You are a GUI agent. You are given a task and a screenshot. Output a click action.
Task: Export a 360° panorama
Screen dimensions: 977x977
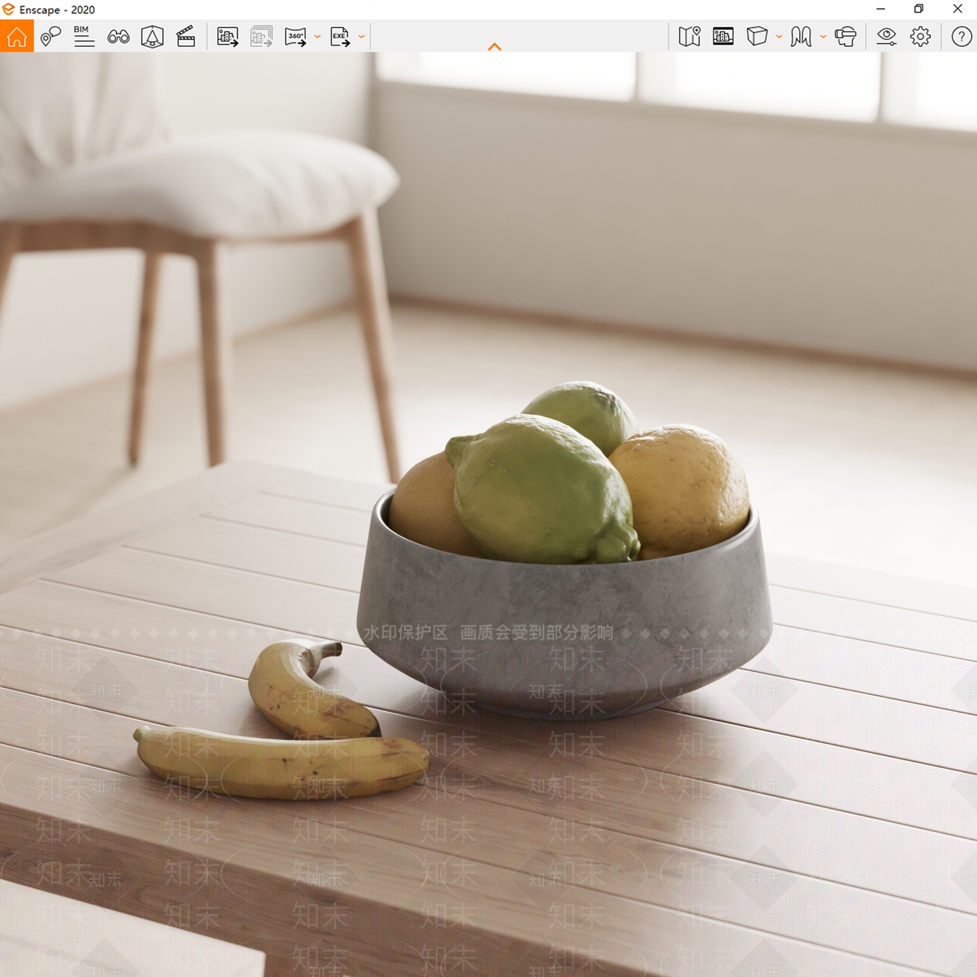pos(296,37)
